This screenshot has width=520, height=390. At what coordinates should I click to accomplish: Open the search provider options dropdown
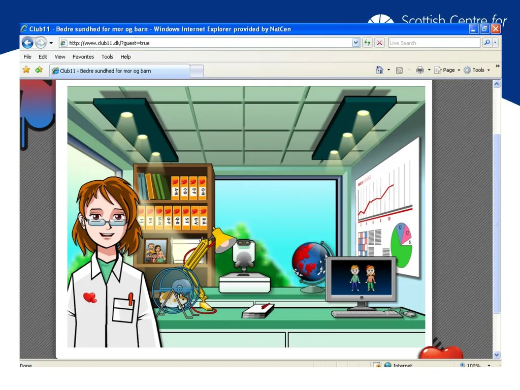(x=495, y=43)
